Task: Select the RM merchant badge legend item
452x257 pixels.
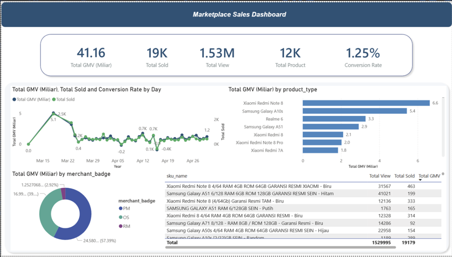Action: pos(124,226)
